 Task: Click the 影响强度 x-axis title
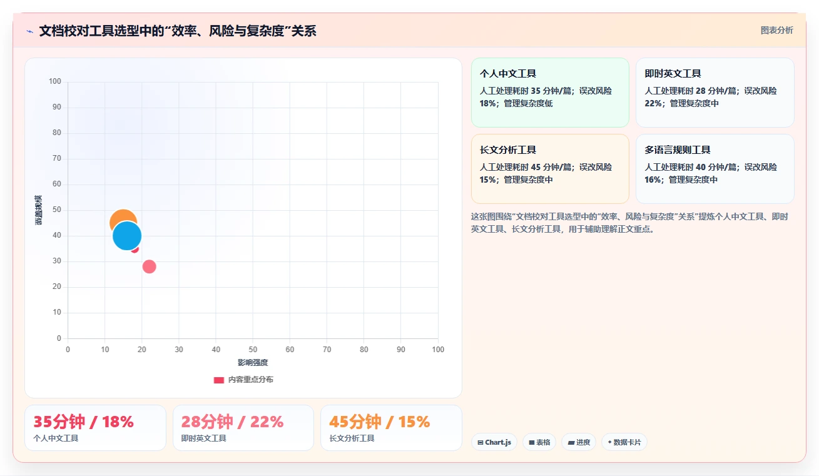coord(253,363)
